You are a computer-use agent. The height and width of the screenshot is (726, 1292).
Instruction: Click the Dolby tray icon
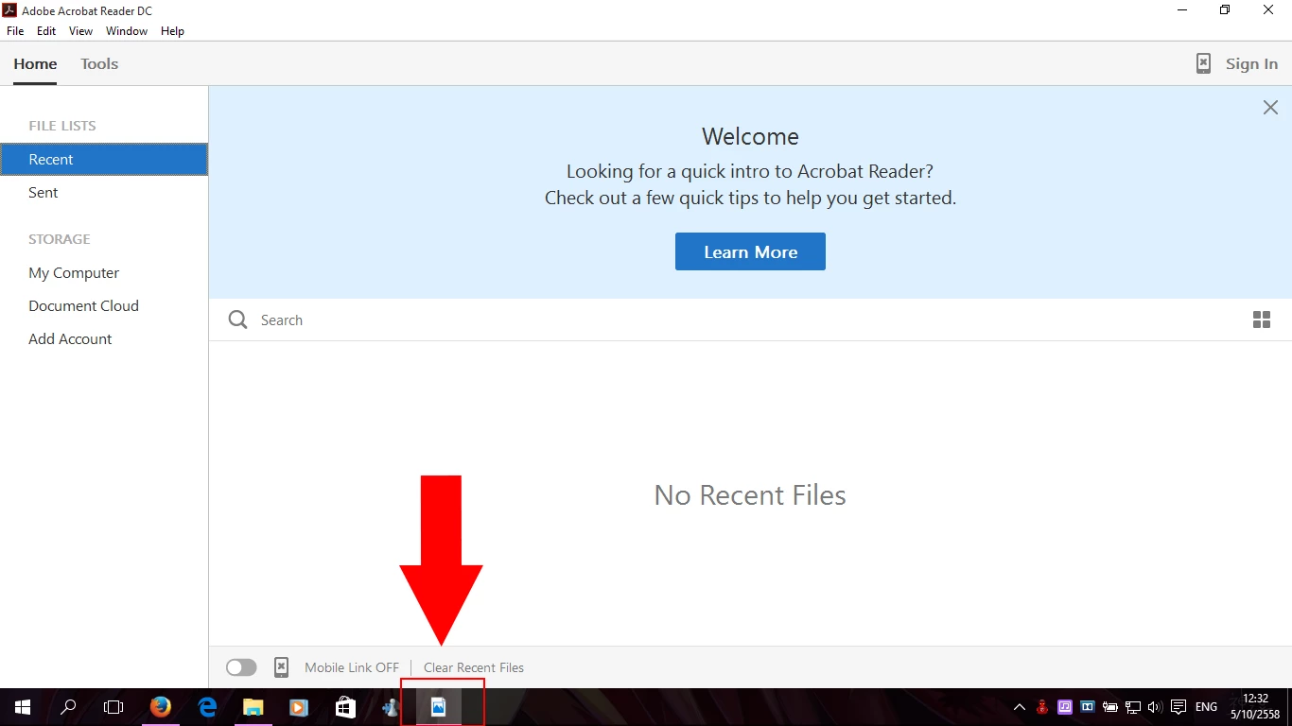coord(1088,707)
